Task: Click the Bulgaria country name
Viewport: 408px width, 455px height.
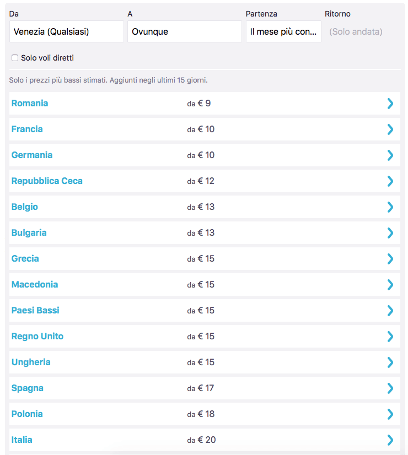Action: point(29,233)
